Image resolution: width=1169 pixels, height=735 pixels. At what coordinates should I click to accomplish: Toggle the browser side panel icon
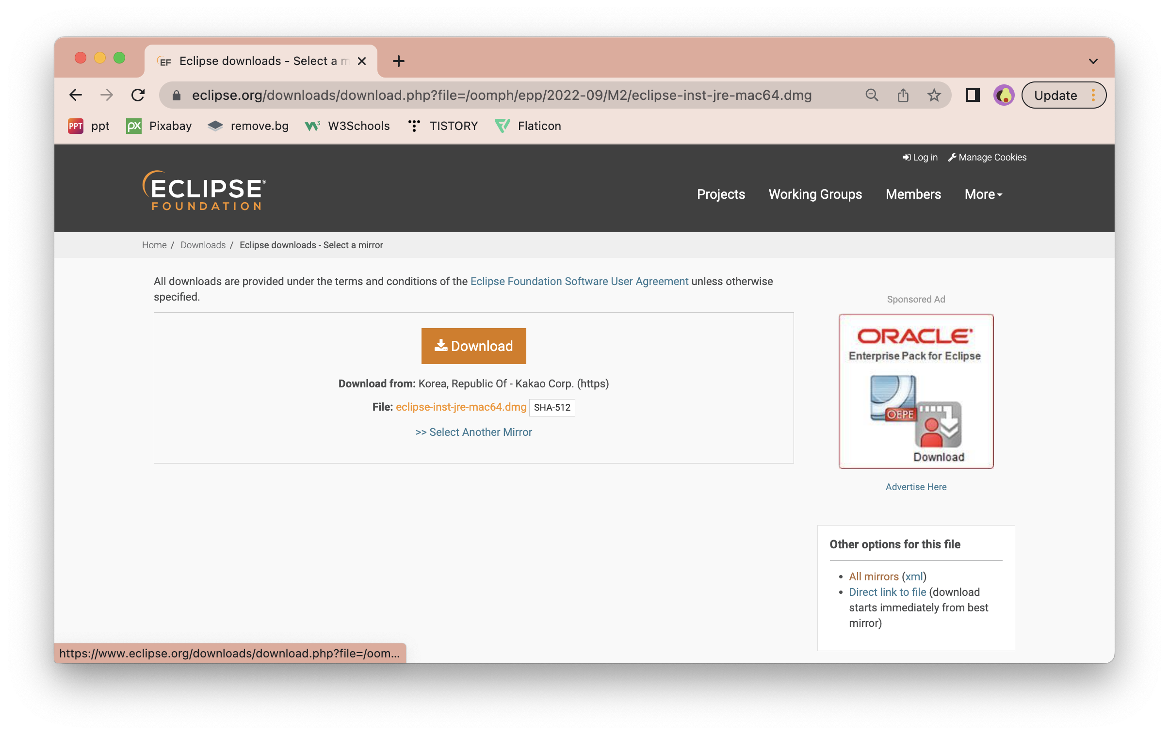973,95
